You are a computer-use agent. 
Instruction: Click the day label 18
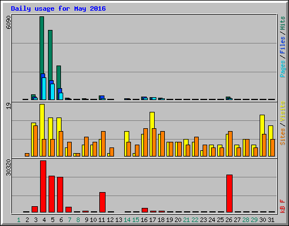pos(161,220)
